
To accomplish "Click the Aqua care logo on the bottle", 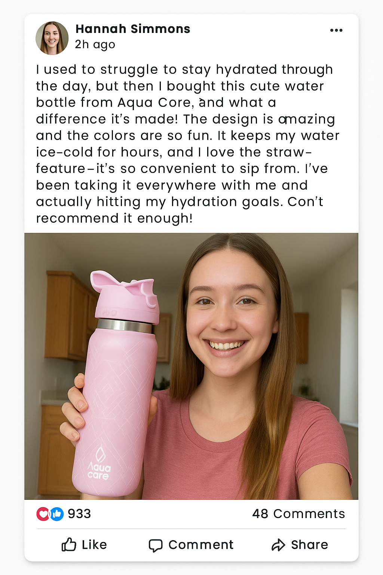I will click(x=99, y=463).
